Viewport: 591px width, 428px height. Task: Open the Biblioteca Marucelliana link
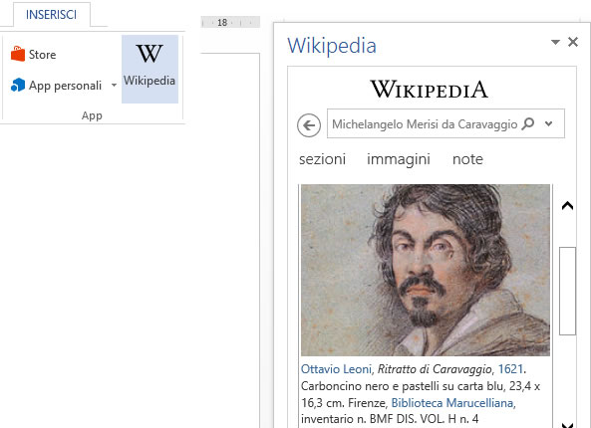[452, 403]
